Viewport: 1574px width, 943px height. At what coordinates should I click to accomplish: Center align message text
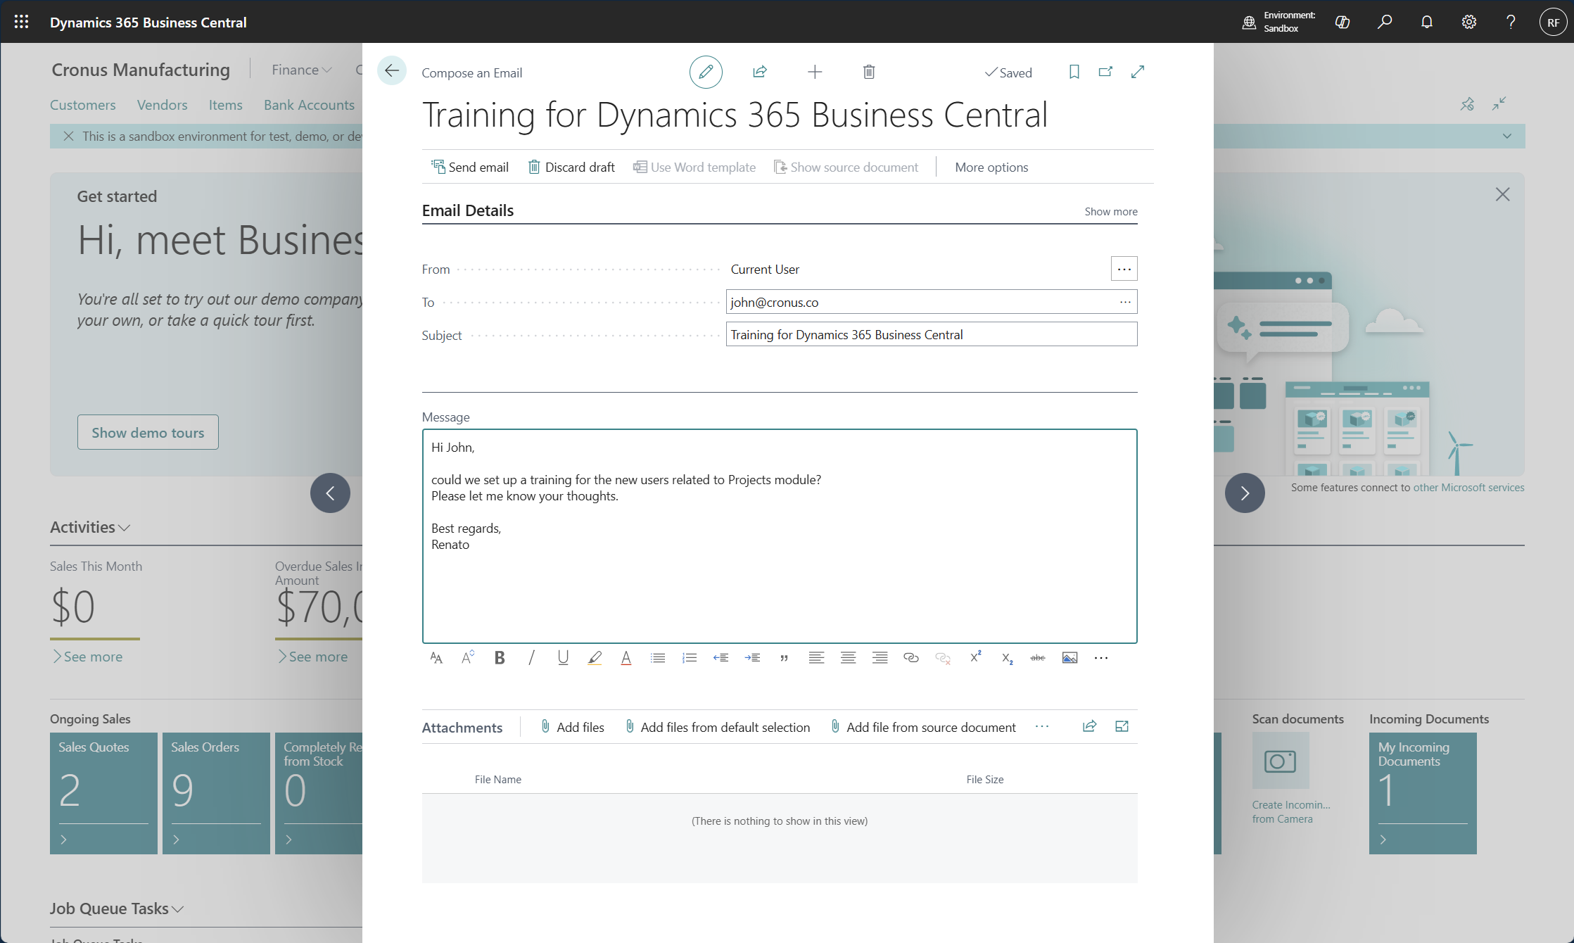pyautogui.click(x=848, y=658)
